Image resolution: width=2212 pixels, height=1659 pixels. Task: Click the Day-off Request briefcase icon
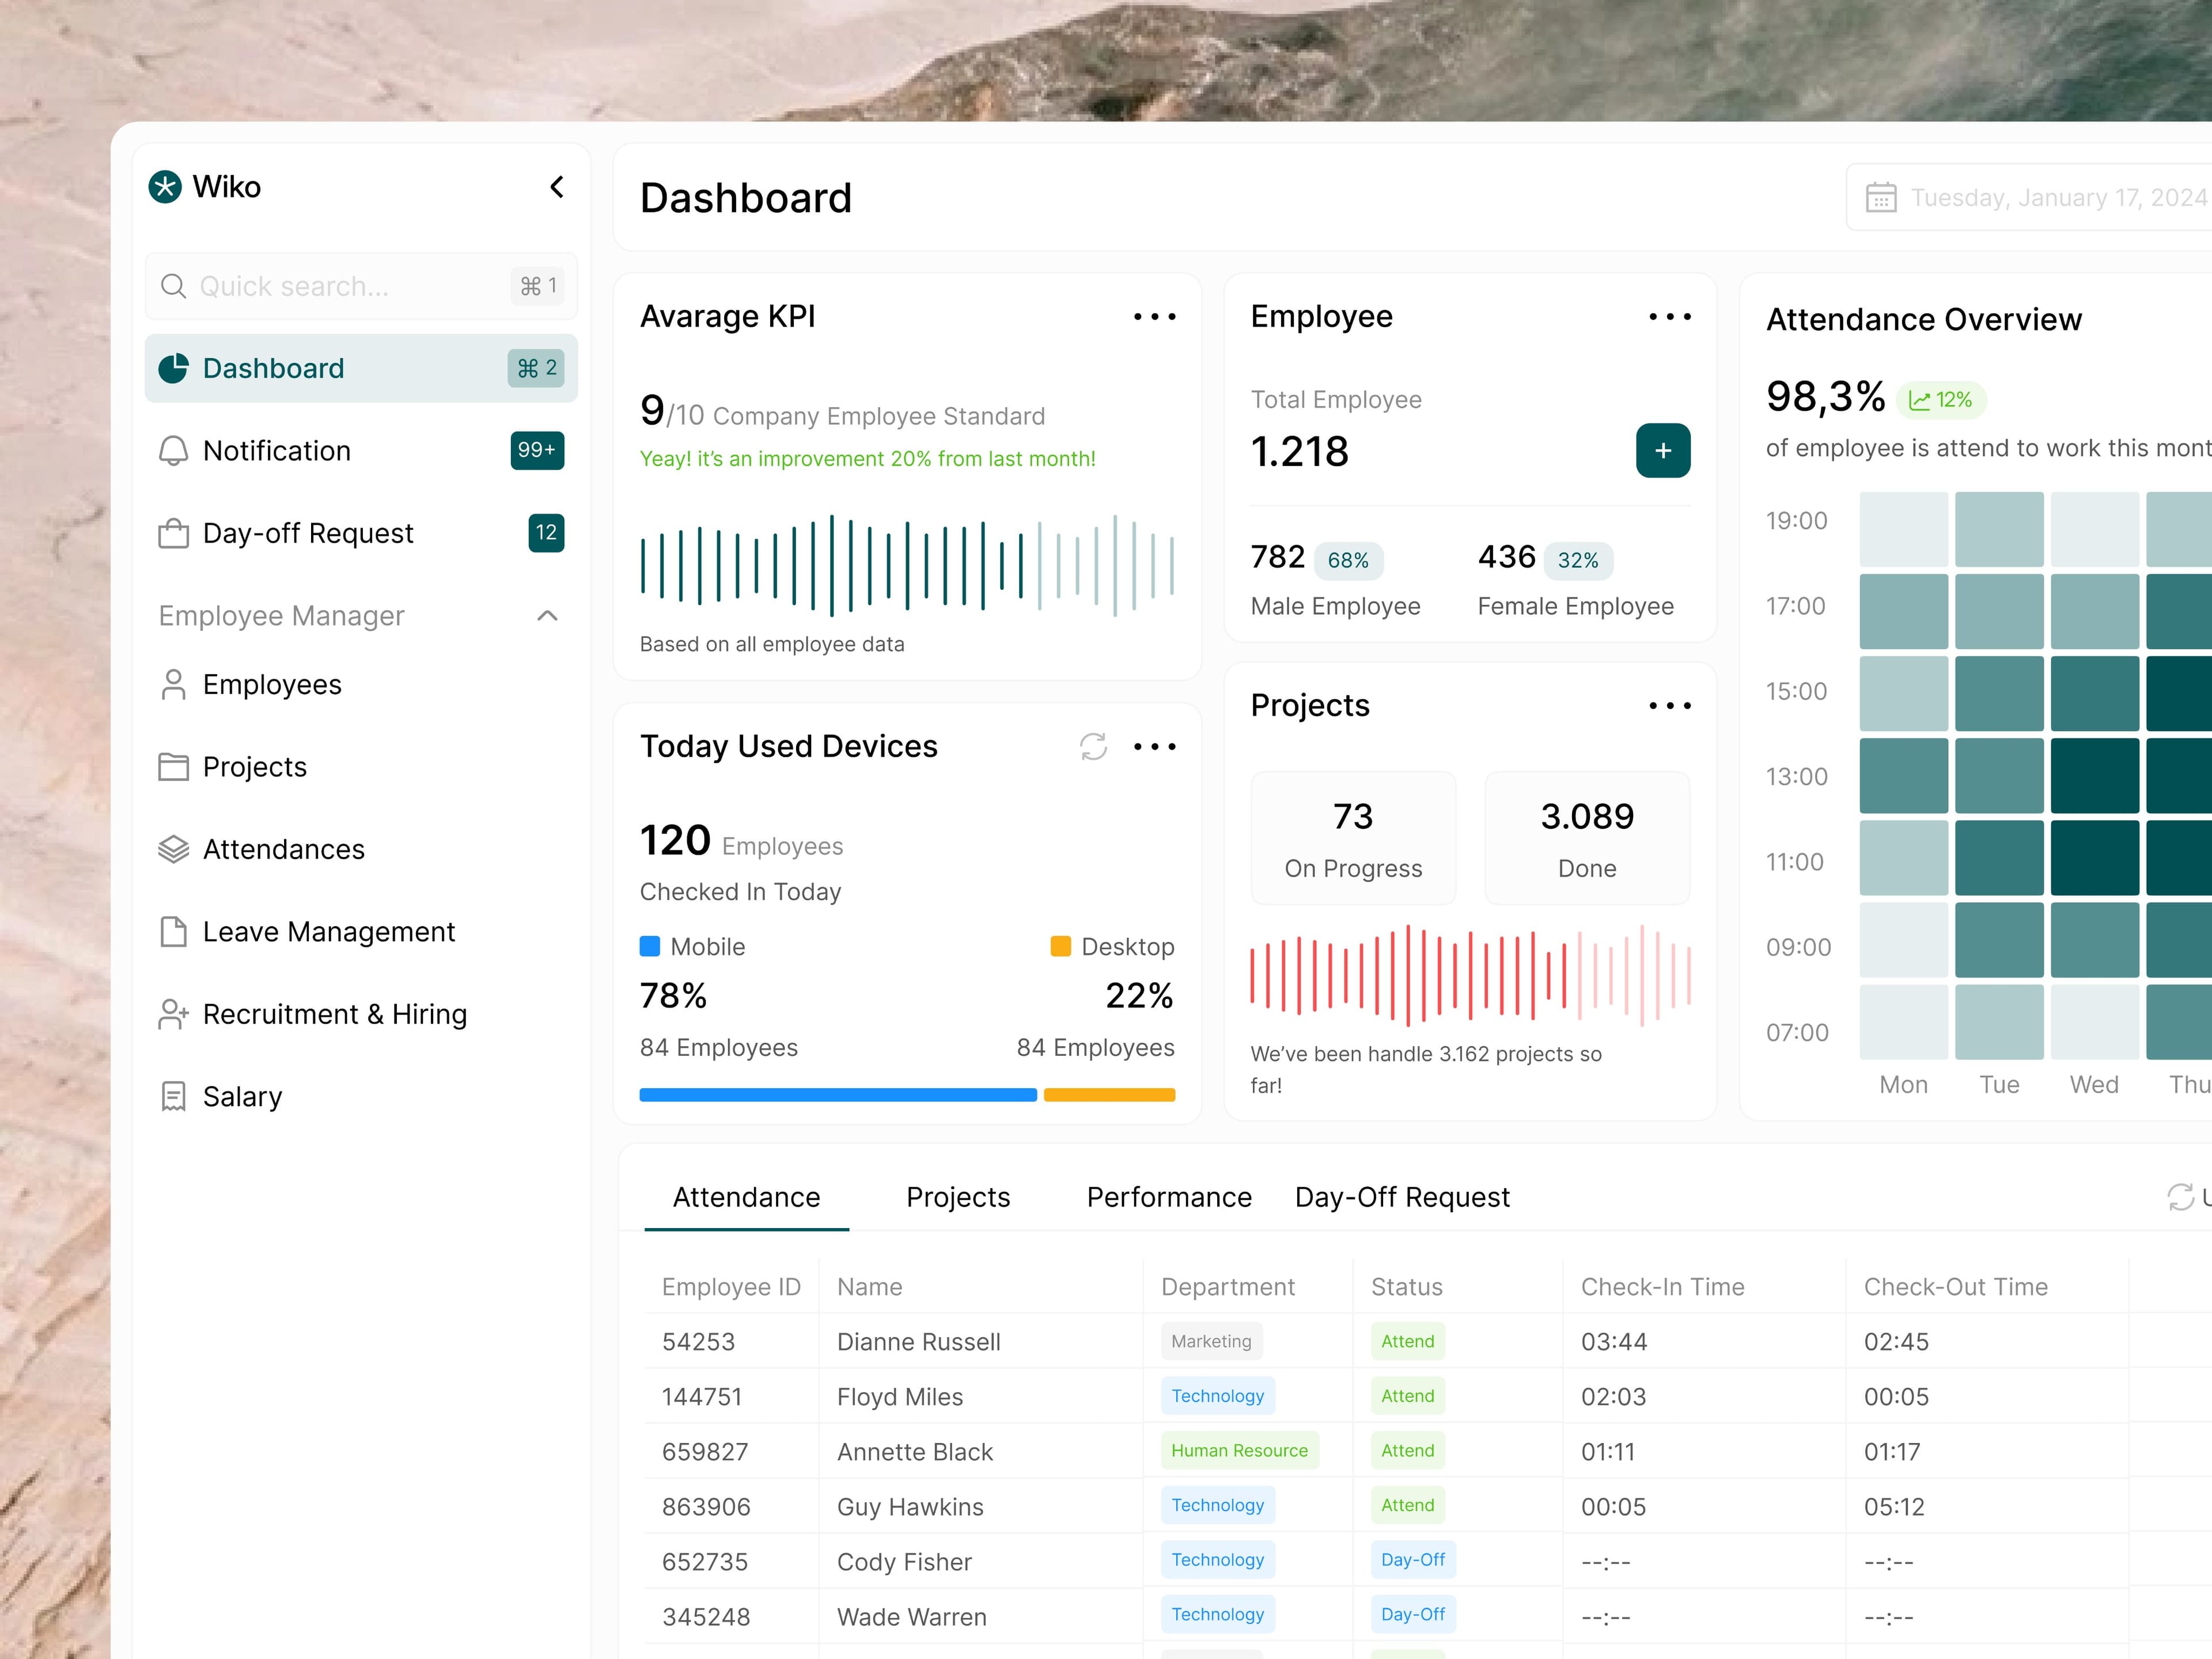click(173, 533)
